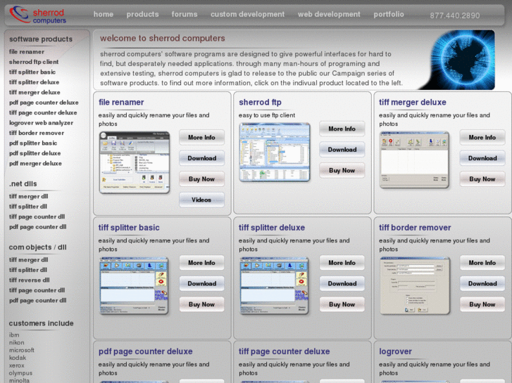Click More Info for tiff border remover
The width and height of the screenshot is (512, 383).
coord(482,263)
